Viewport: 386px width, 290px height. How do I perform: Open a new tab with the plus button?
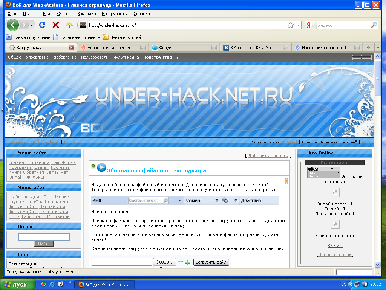click(369, 48)
